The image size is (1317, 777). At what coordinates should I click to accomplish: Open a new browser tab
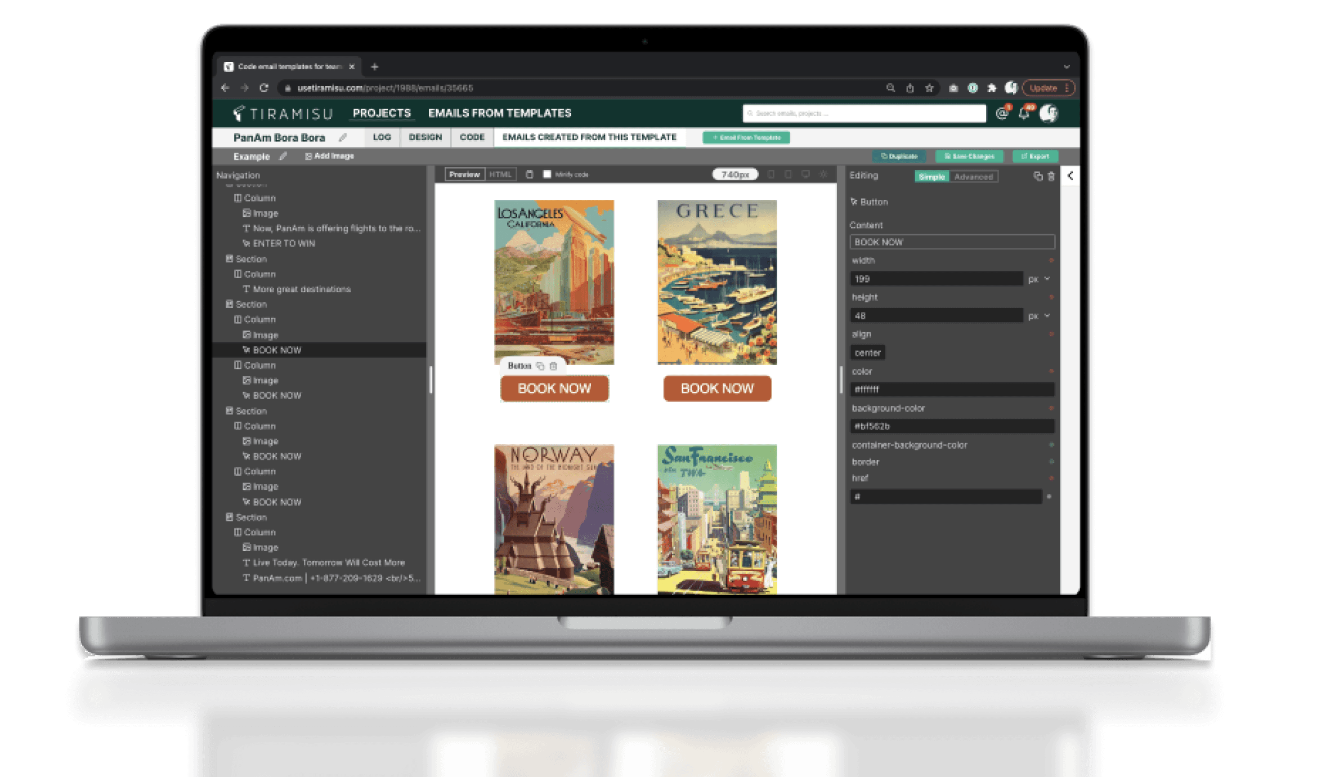(375, 66)
